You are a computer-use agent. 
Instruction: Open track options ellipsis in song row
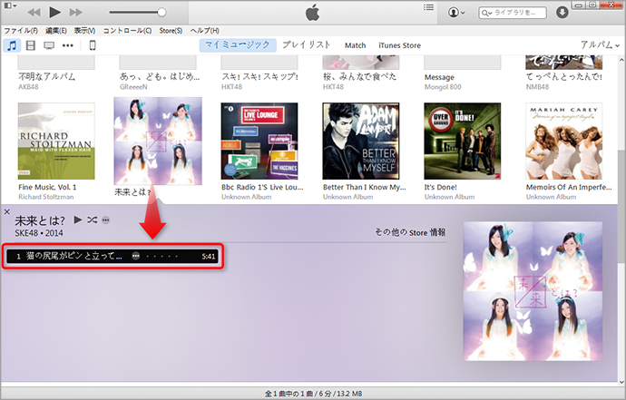(x=136, y=257)
